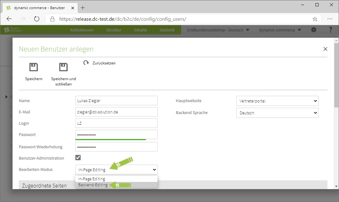Open the Inhalte menu
This screenshot has width=339, height=202.
click(140, 30)
